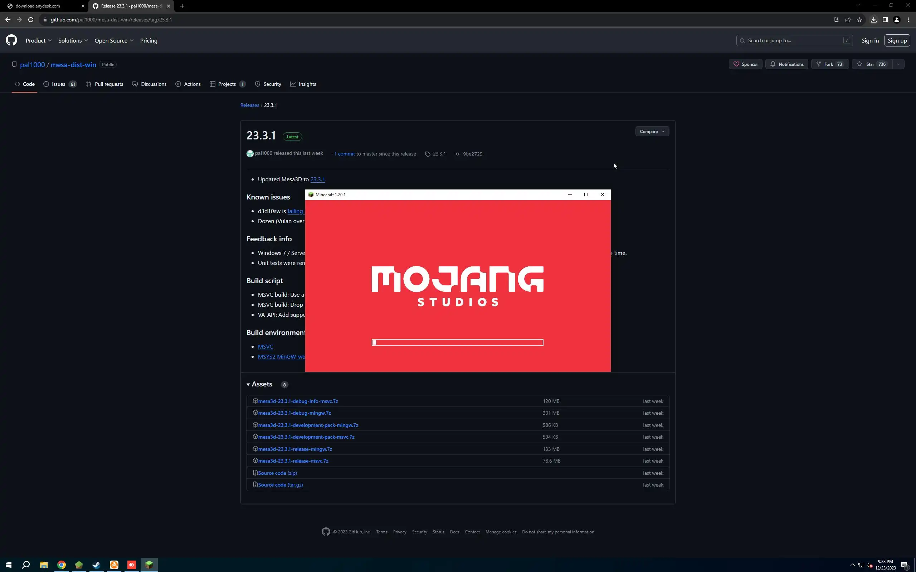Click the GitHub logo icon

[11, 40]
